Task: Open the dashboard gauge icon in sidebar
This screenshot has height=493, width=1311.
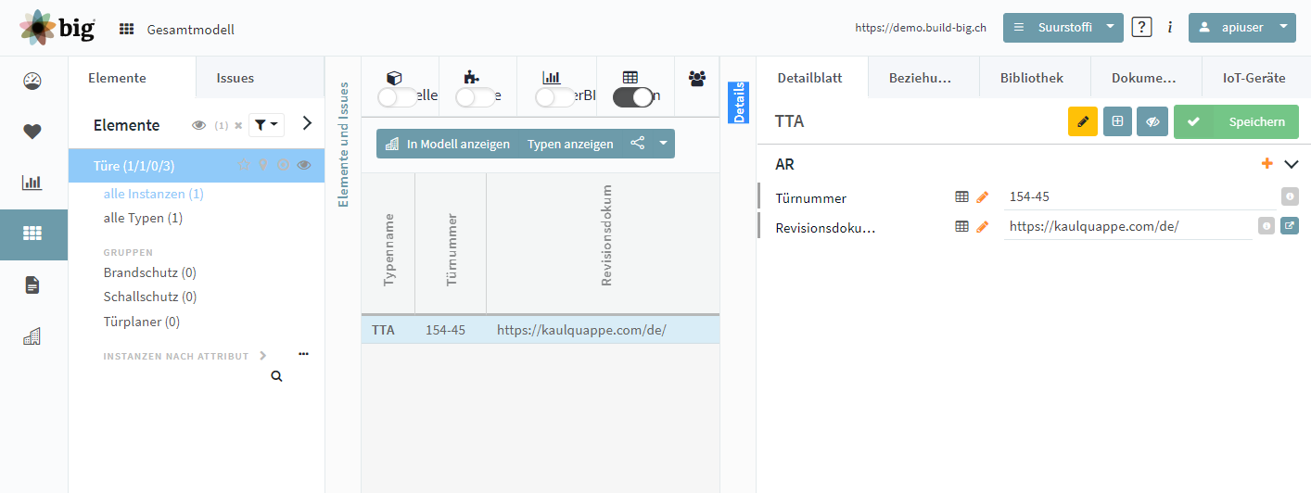Action: (x=32, y=81)
